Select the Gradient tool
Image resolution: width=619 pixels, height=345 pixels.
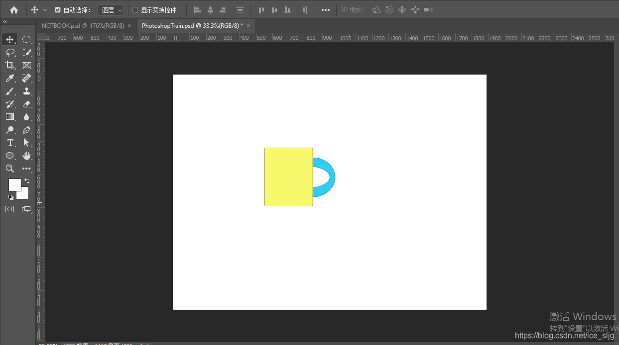[x=10, y=117]
